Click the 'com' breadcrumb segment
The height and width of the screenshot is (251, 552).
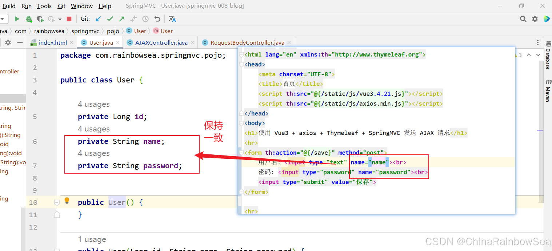tap(21, 31)
